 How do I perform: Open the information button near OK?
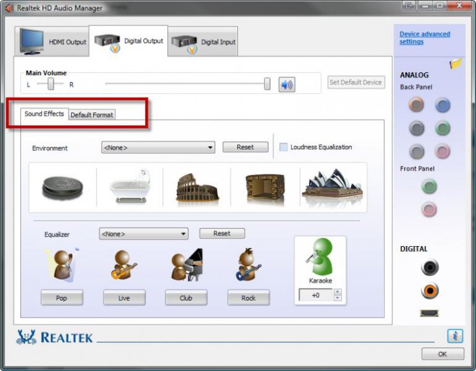pyautogui.click(x=455, y=336)
